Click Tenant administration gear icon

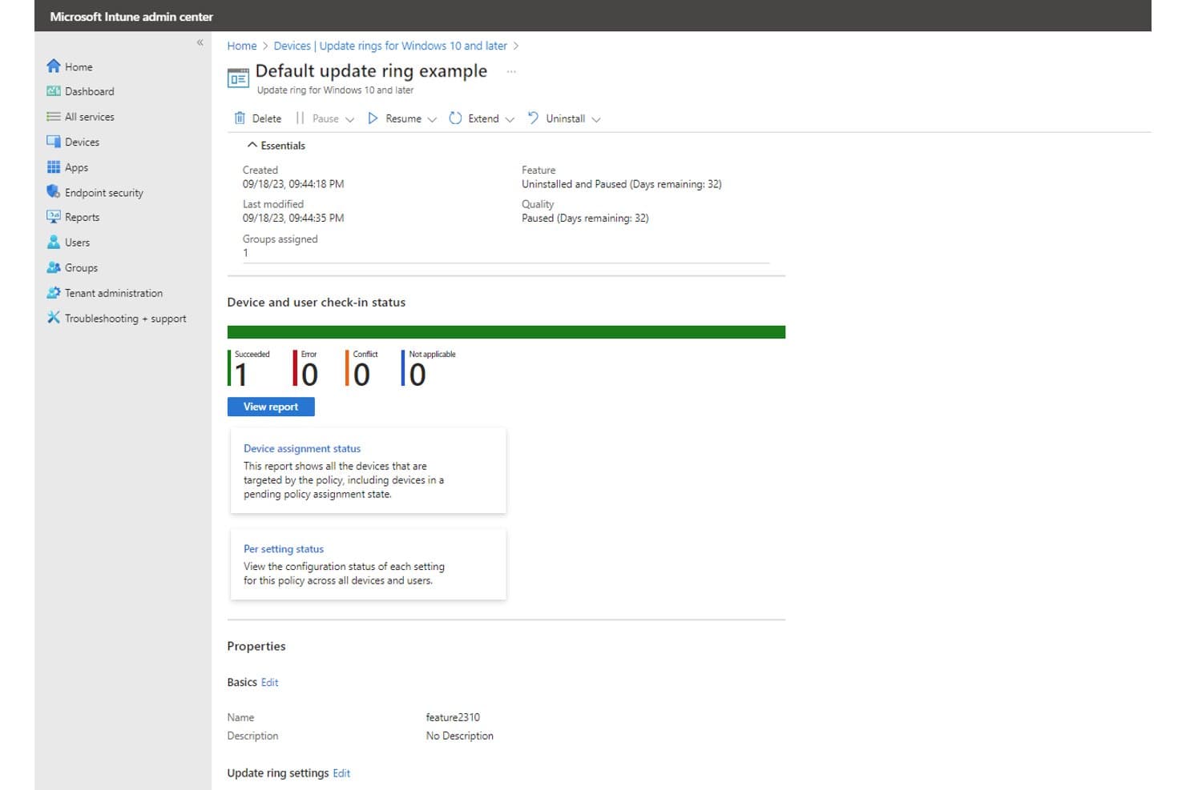(54, 293)
